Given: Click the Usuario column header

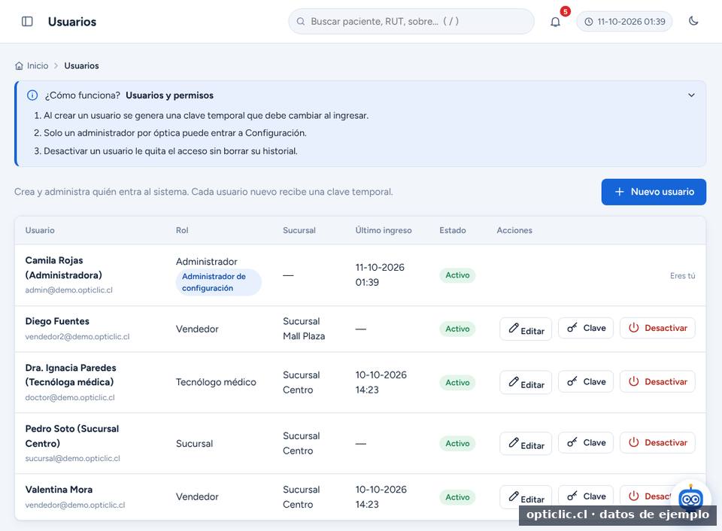Looking at the screenshot, I should [x=40, y=230].
